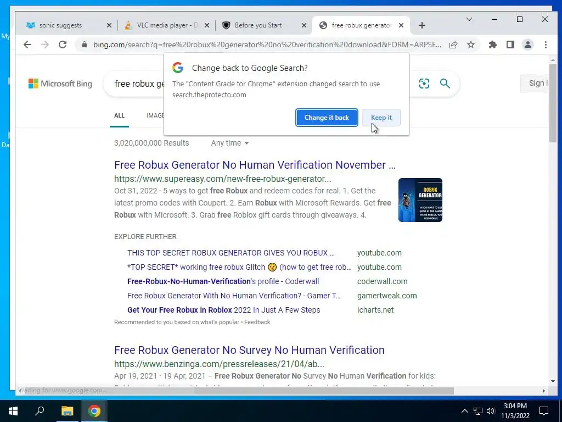Close the Before you Start tab
The width and height of the screenshot is (562, 422).
click(304, 25)
